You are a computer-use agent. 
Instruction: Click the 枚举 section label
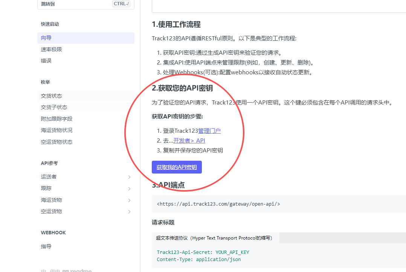click(45, 82)
